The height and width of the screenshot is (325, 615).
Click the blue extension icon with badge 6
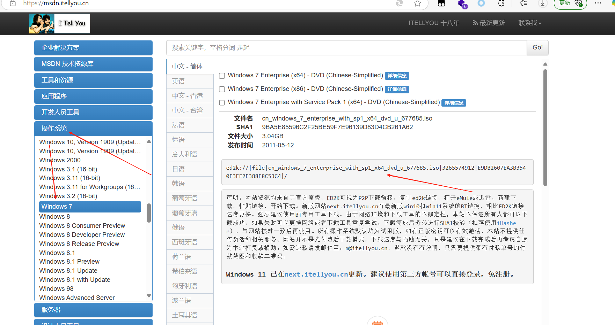coord(462,4)
